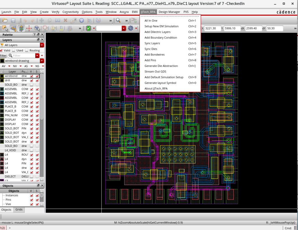Click the Pu... purpose column header

24,72
